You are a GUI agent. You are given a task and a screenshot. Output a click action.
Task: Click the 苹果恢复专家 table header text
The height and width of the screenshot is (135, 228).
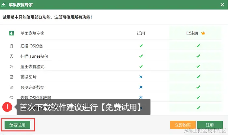[33, 33]
